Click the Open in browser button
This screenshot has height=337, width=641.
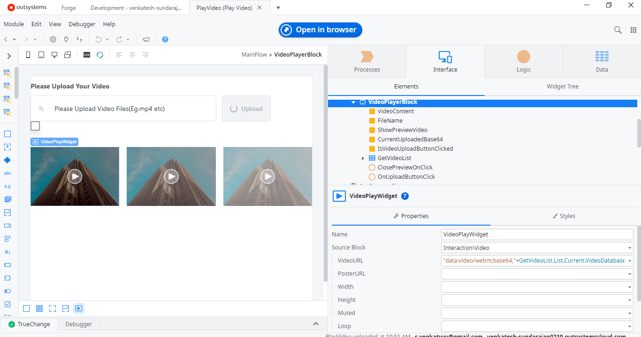tap(320, 30)
